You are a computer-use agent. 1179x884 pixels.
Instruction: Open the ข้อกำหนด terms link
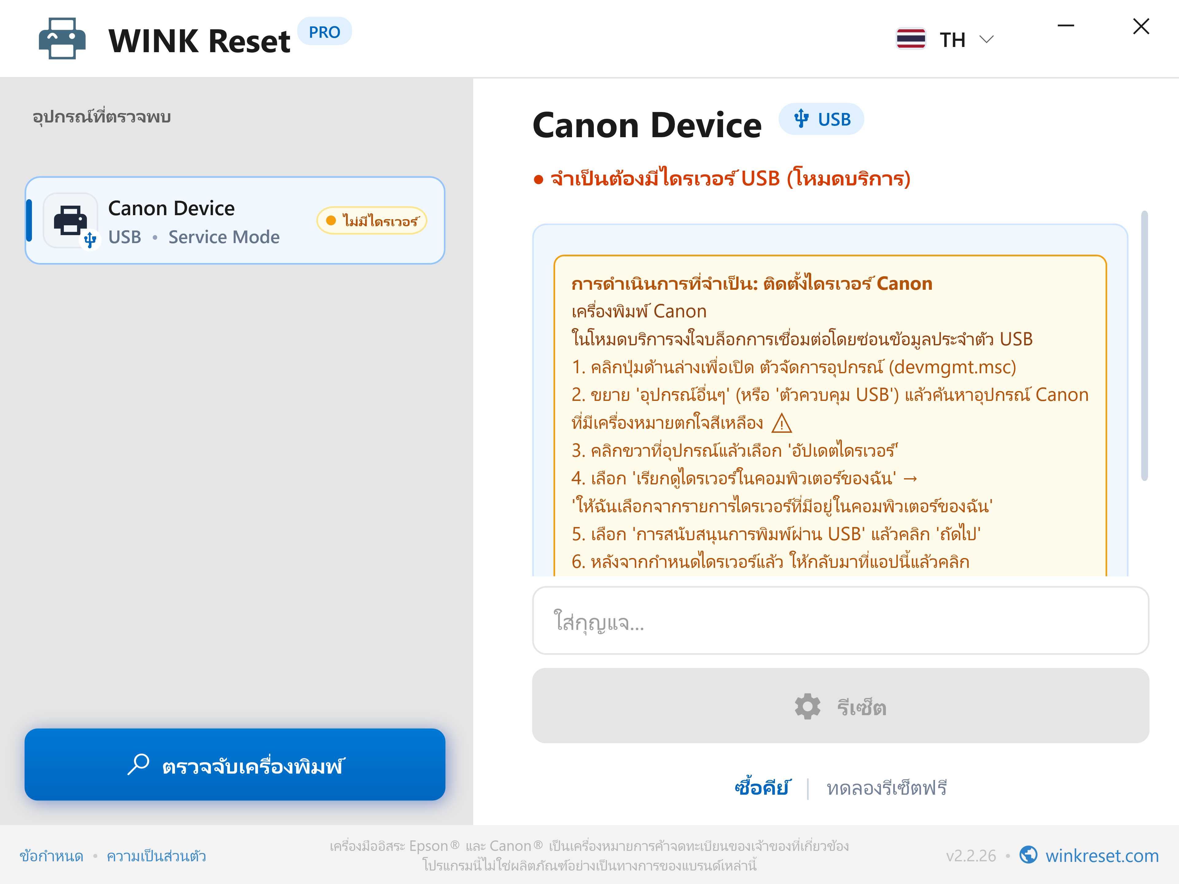tap(52, 856)
